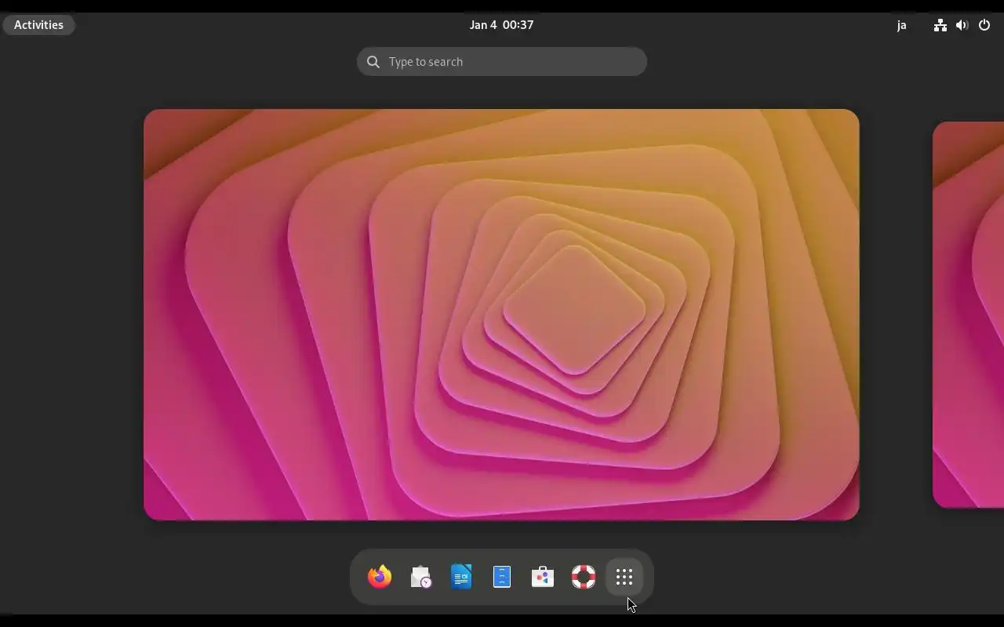Viewport: 1004px width, 627px height.
Task: Open the Evolution mail and calendar app
Action: pyautogui.click(x=420, y=577)
